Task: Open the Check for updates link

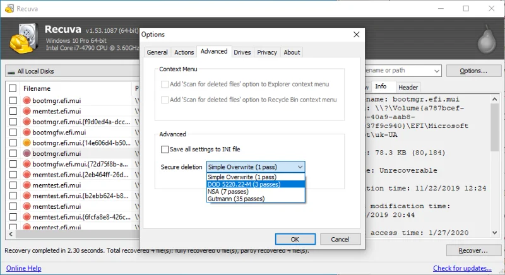Action: [x=462, y=268]
